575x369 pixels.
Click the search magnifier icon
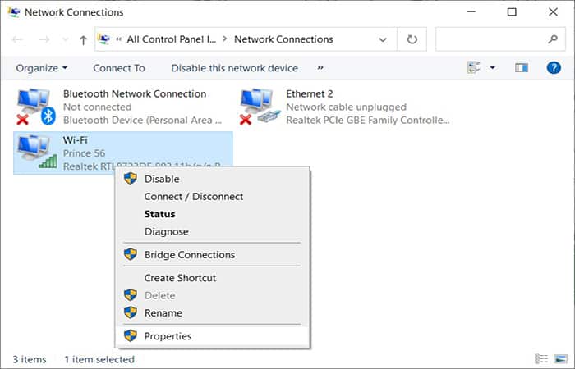553,39
